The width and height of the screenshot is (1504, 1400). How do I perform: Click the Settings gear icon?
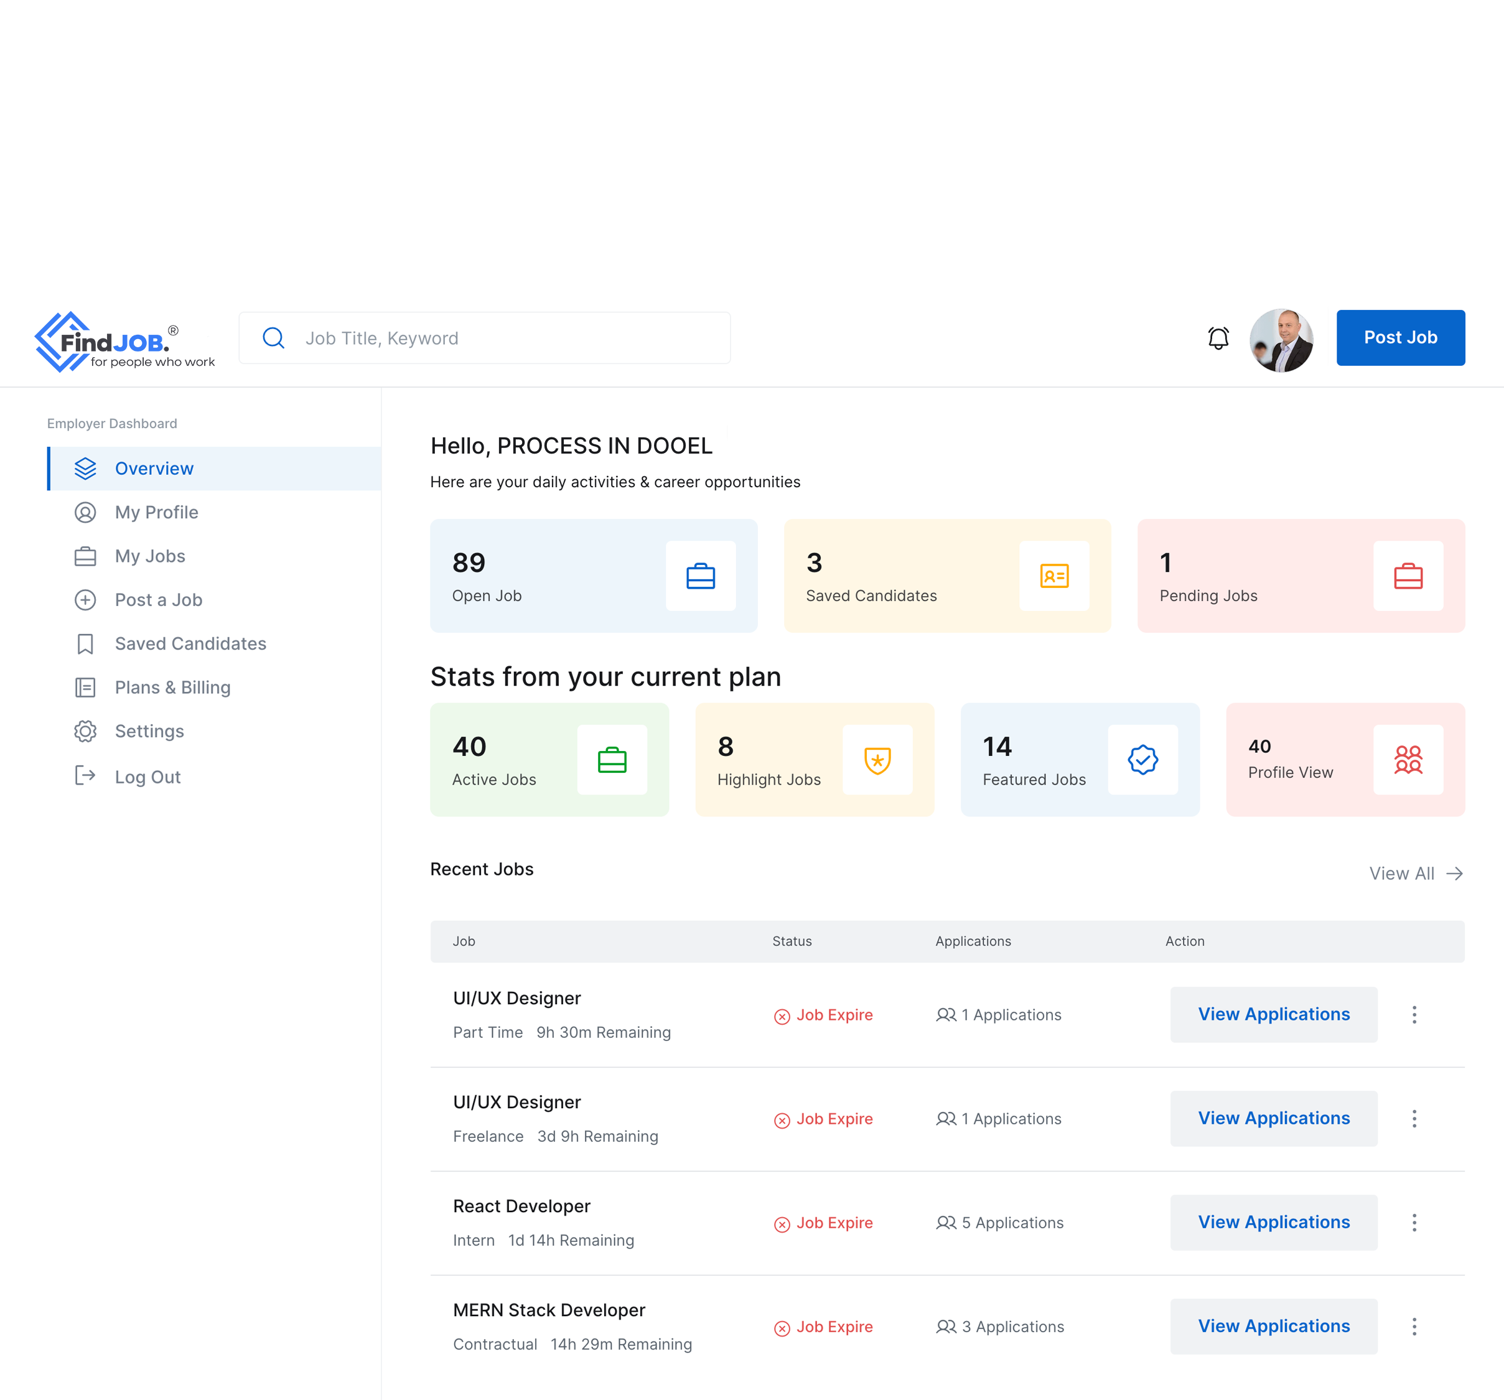point(85,731)
